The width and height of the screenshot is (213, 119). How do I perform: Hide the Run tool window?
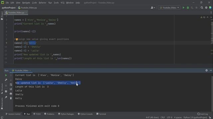pos(211,70)
